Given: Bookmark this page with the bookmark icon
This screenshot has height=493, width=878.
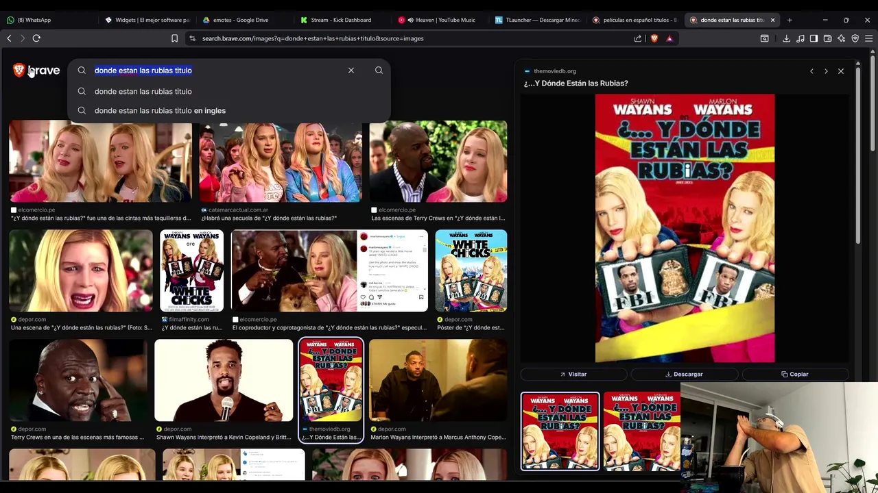Looking at the screenshot, I should coord(174,38).
